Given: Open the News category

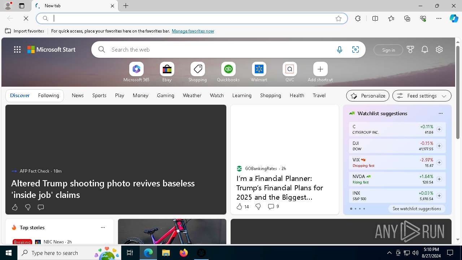Looking at the screenshot, I should click(78, 95).
